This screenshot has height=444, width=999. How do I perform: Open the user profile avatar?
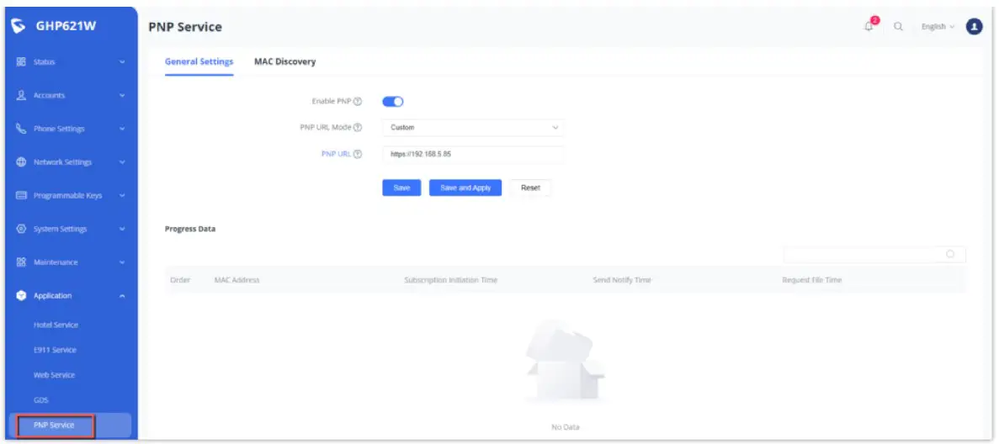974,27
